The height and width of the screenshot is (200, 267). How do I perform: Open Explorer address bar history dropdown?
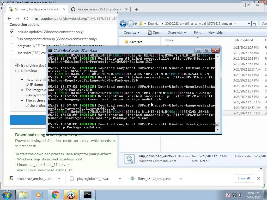click(x=249, y=24)
